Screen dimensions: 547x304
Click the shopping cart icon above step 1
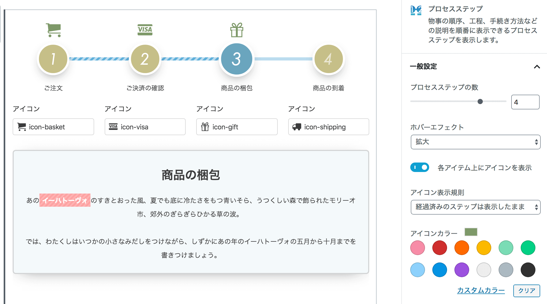click(54, 30)
